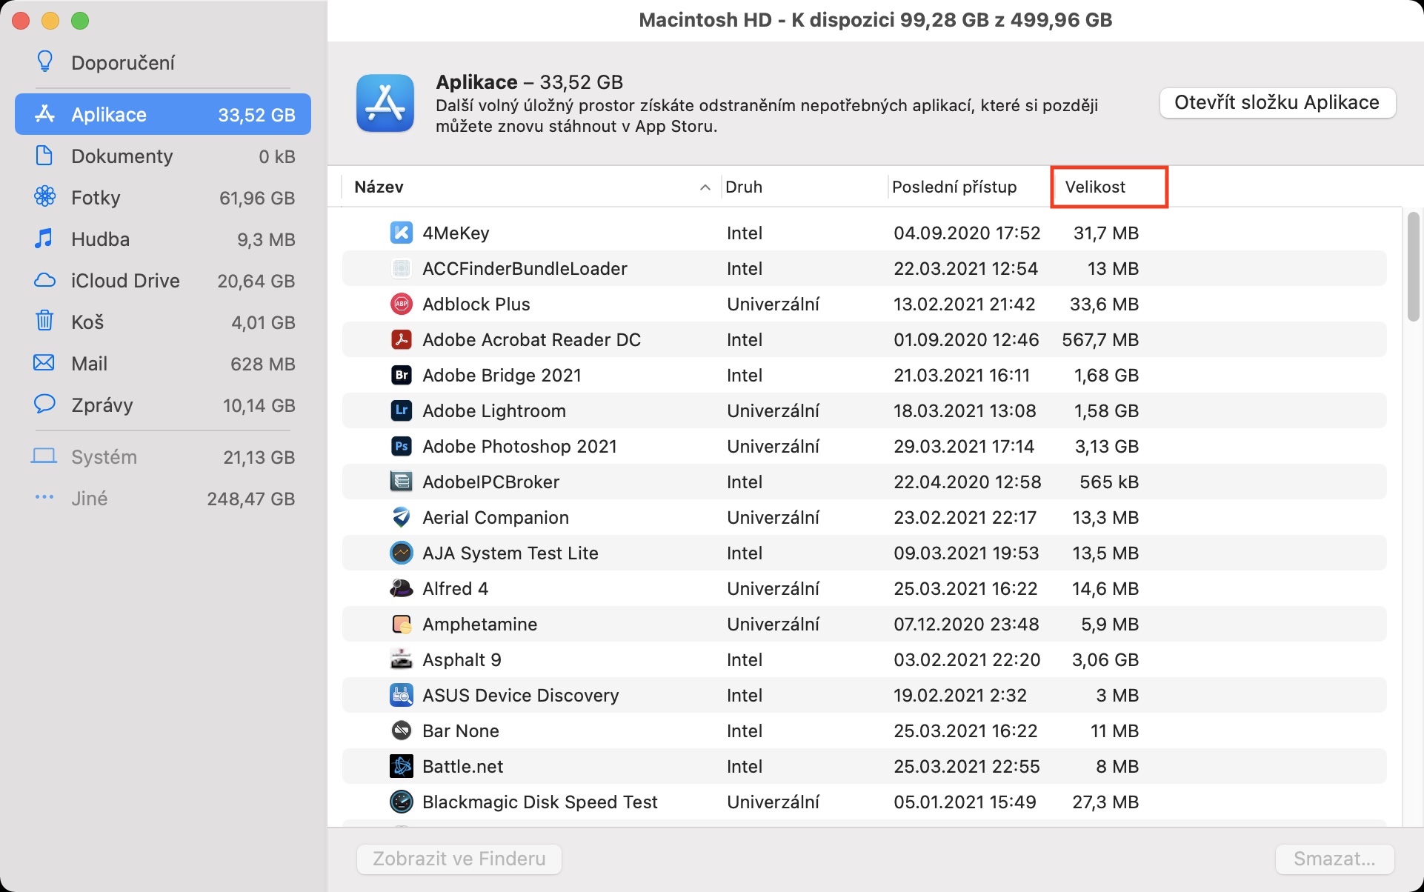This screenshot has width=1424, height=892.
Task: Click the Zobrazit ve Finderu button
Action: coord(459,859)
